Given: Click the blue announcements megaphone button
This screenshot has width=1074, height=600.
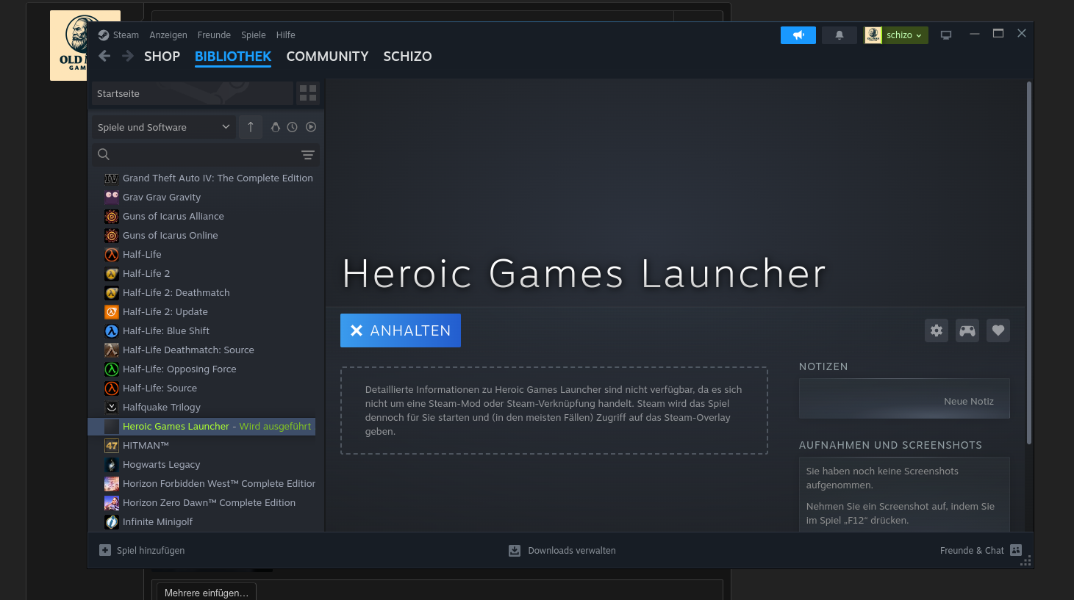Looking at the screenshot, I should [798, 35].
